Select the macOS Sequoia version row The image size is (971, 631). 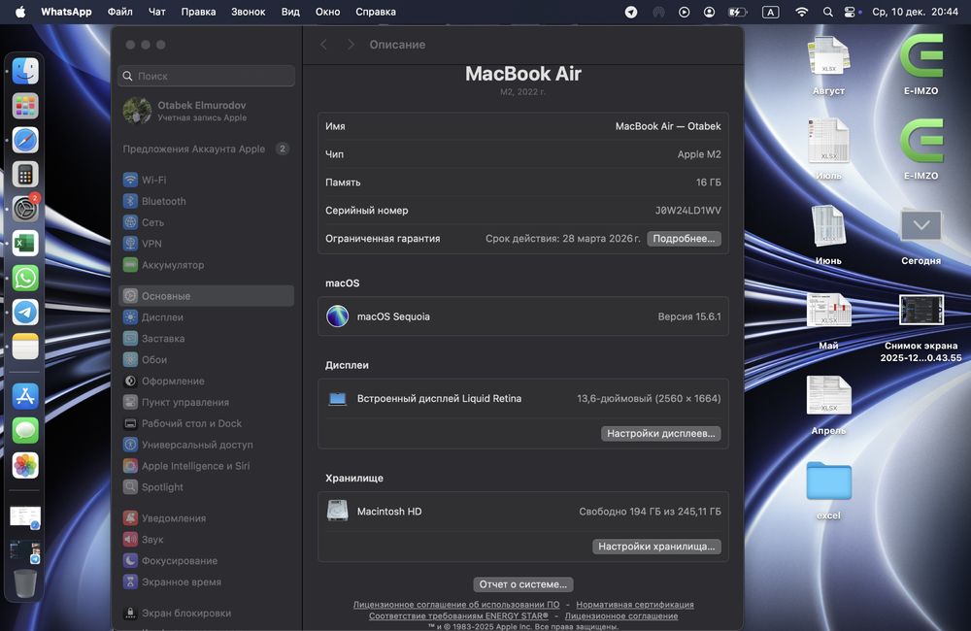pos(523,316)
